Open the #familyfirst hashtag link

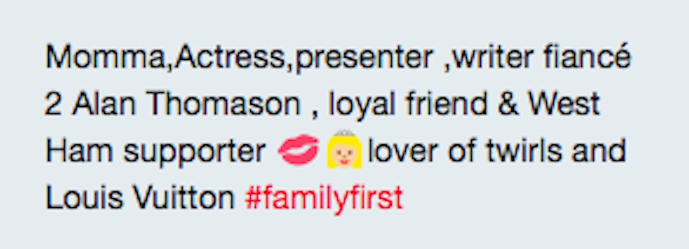[324, 198]
